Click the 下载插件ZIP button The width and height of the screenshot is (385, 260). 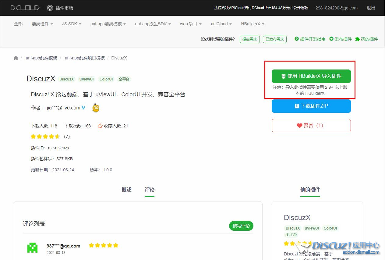click(311, 106)
